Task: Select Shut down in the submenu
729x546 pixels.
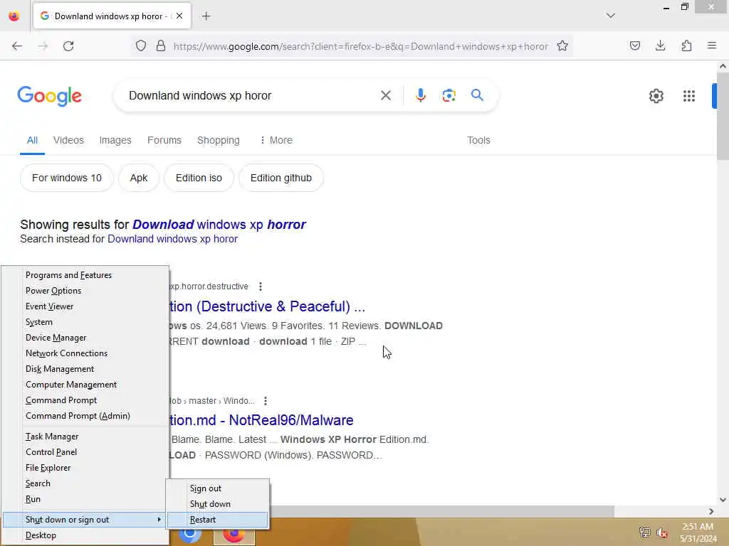Action: pos(217,504)
